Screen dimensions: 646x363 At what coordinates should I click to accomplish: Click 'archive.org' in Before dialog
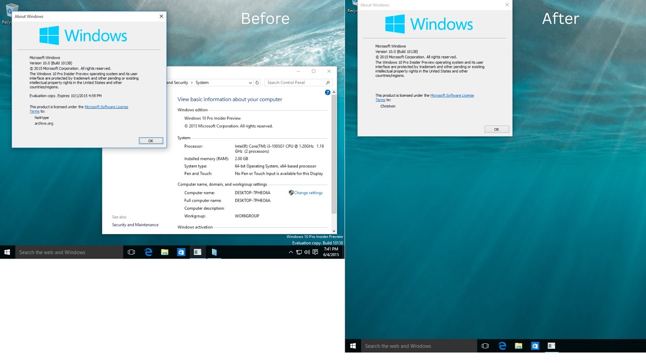point(44,123)
